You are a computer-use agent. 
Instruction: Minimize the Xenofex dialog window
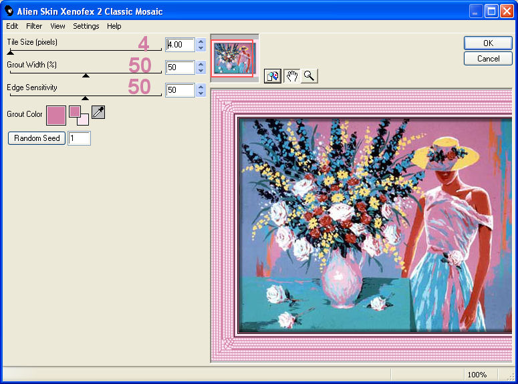point(476,11)
